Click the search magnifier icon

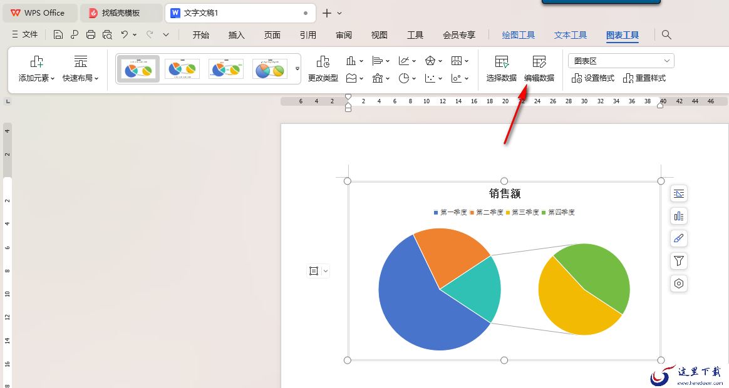pyautogui.click(x=666, y=34)
